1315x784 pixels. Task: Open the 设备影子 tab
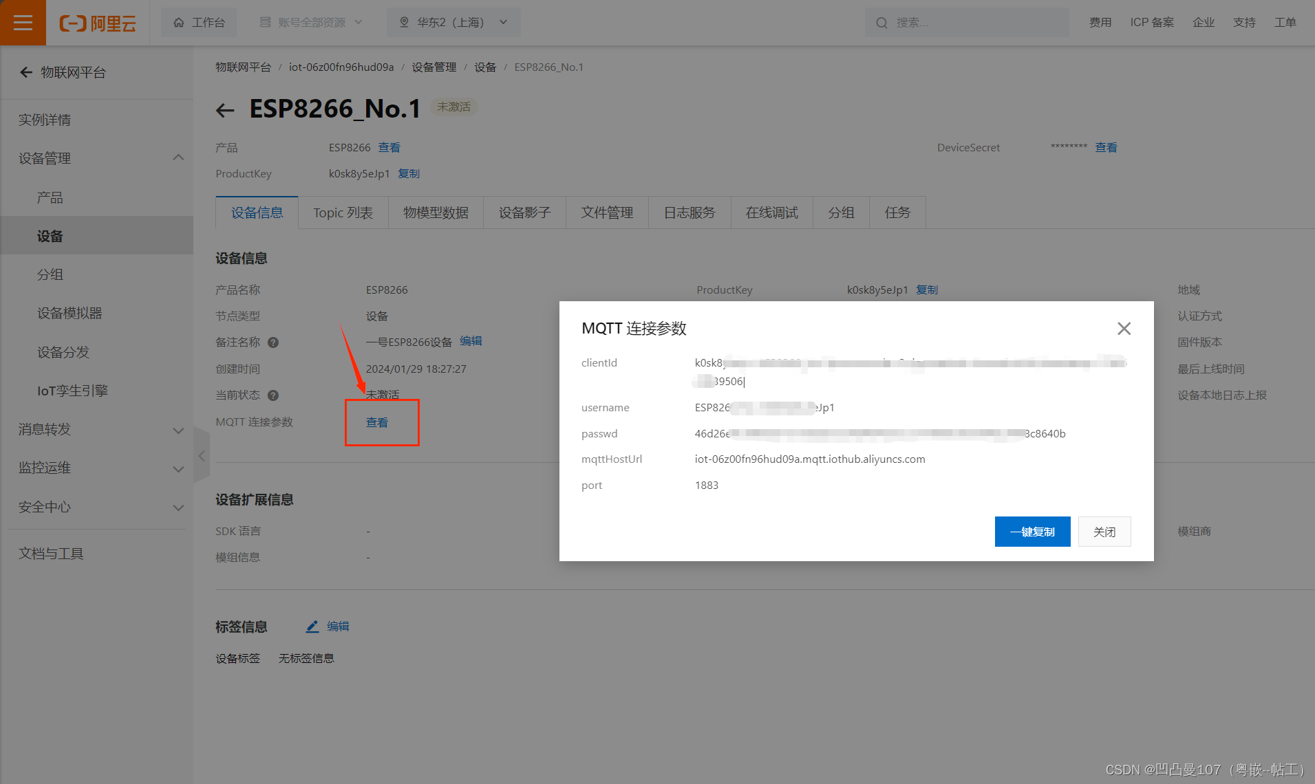click(524, 213)
